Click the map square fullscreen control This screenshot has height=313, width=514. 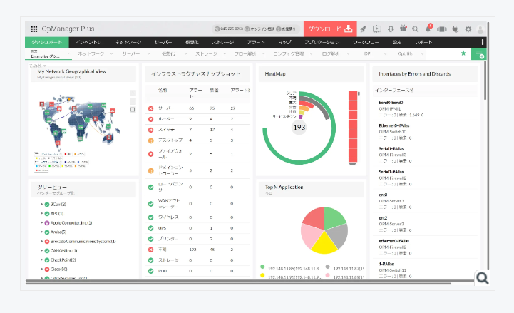133,110
